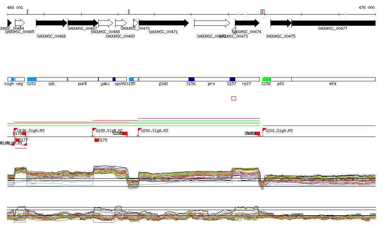Select the veg segment box
383x228 pixels.
(20, 79)
